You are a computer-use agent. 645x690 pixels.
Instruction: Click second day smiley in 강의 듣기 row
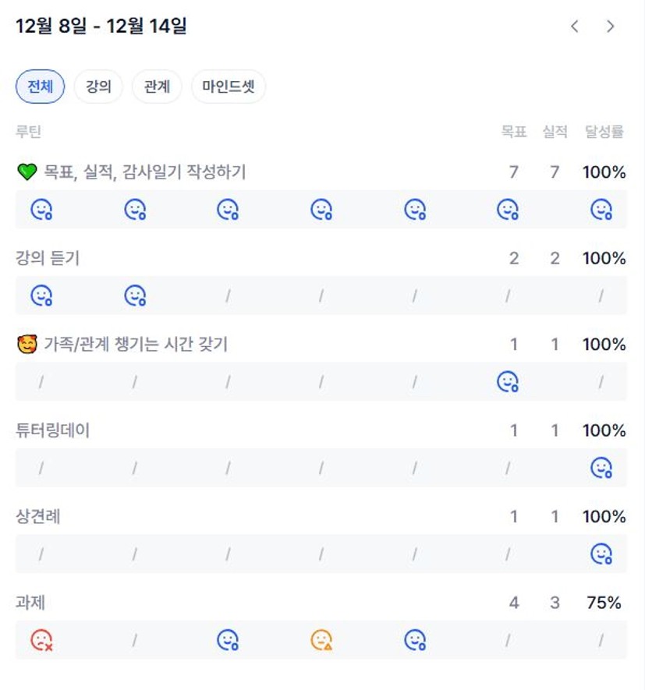(x=135, y=295)
